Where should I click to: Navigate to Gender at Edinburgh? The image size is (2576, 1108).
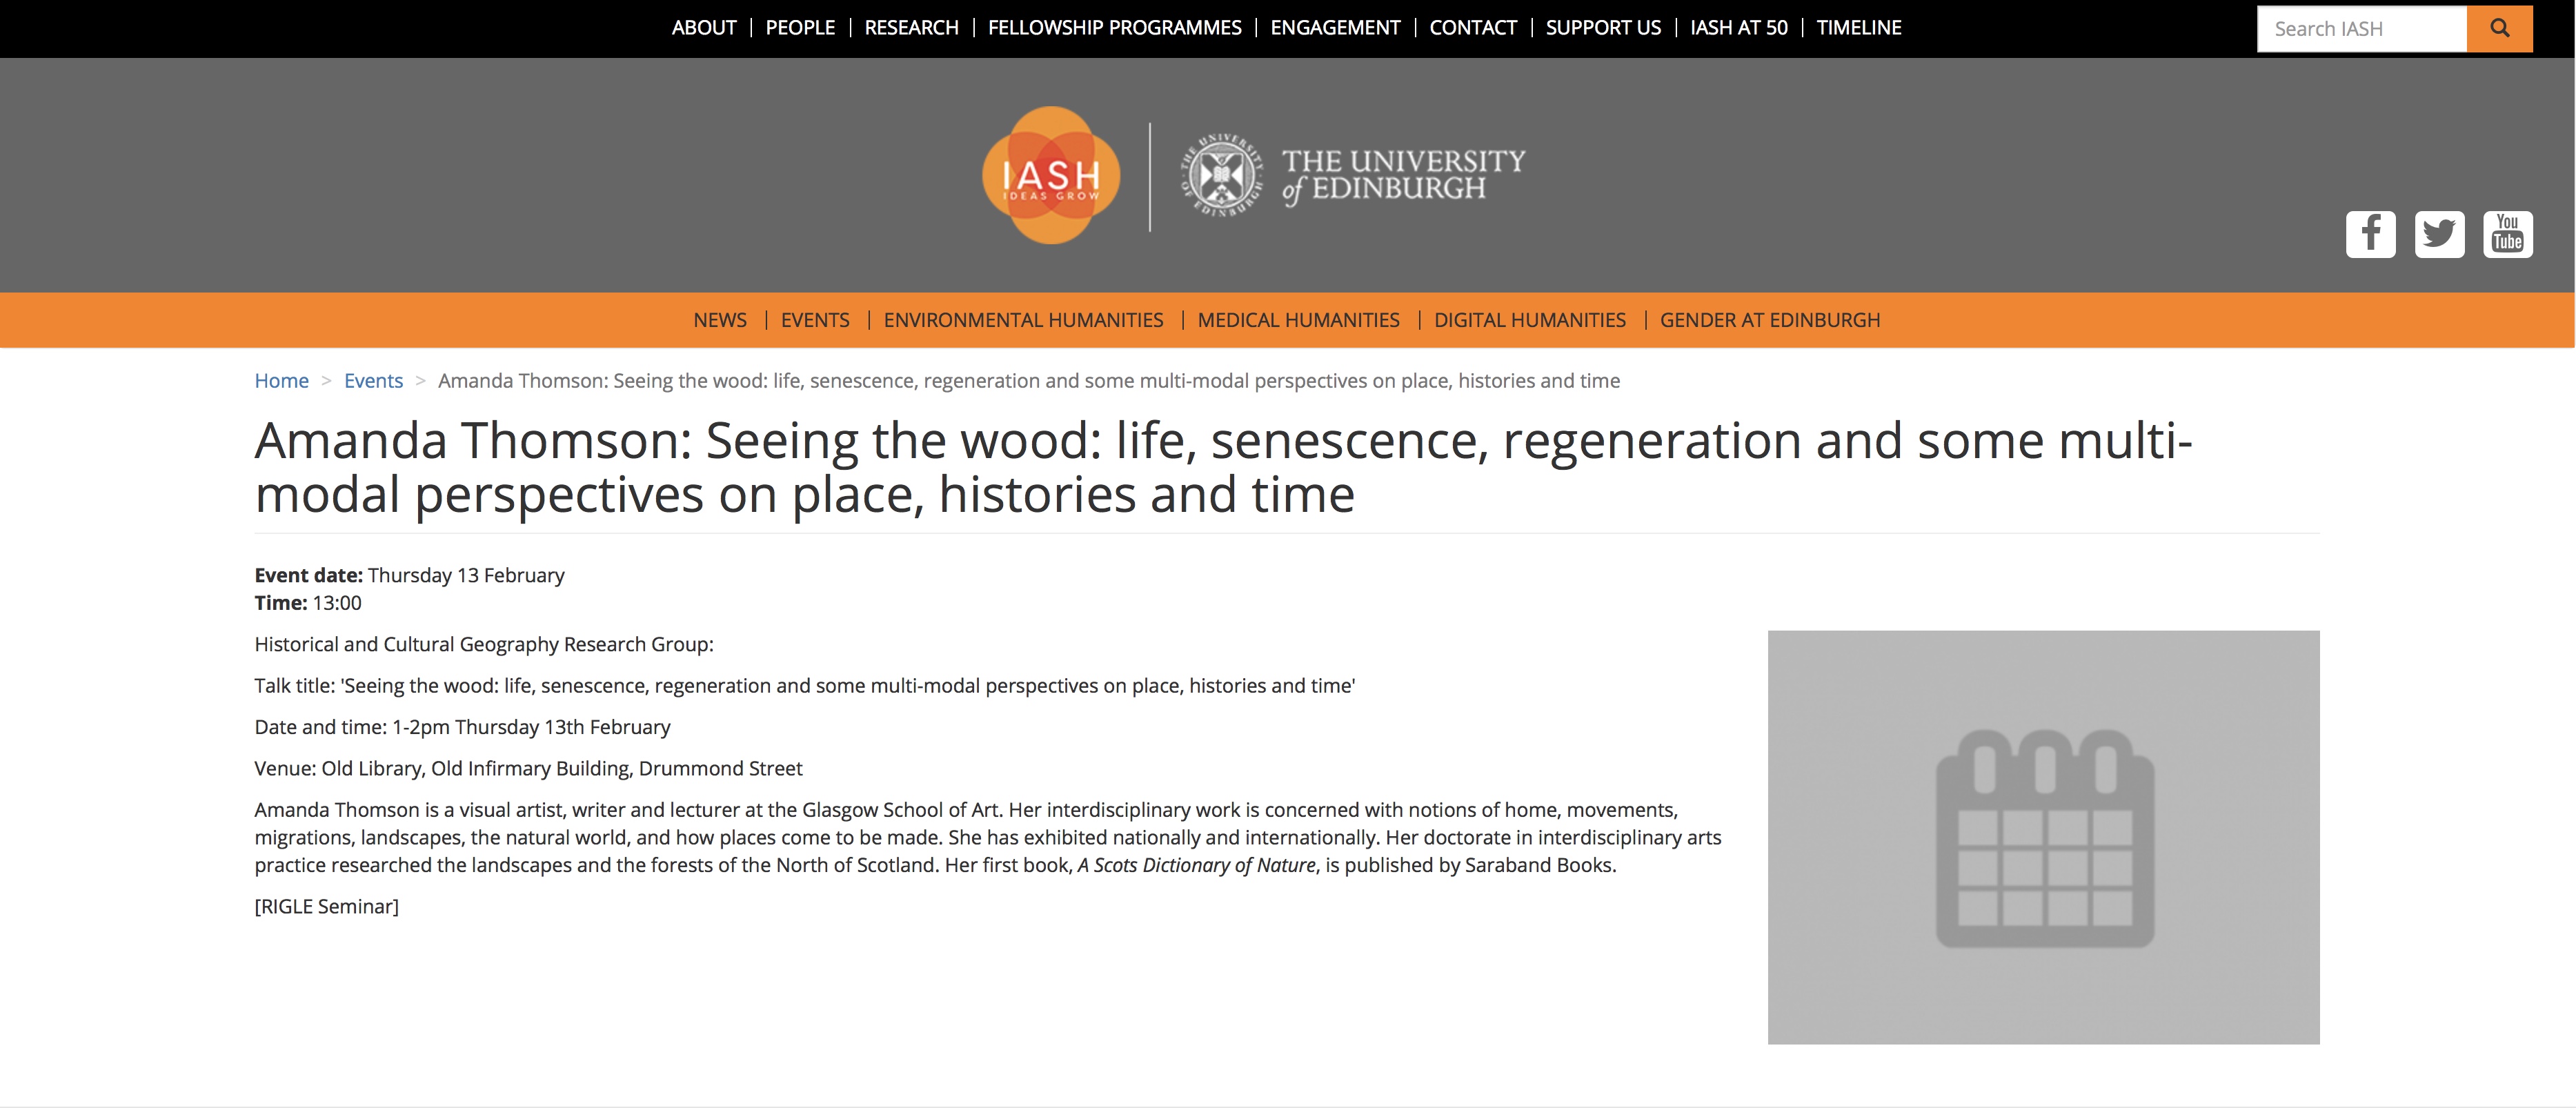(x=1769, y=320)
